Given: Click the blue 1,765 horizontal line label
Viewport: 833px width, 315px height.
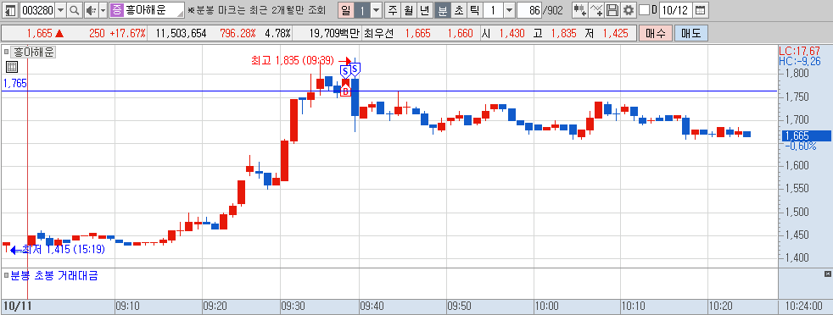Looking at the screenshot, I should 15,83.
